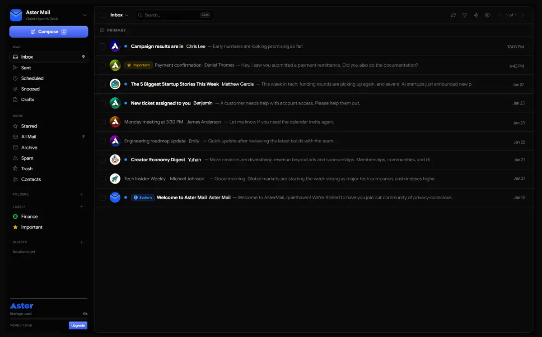Screen dimensions: 542x337
Task: Click the refresh icon in toolbar
Action: click(x=453, y=15)
